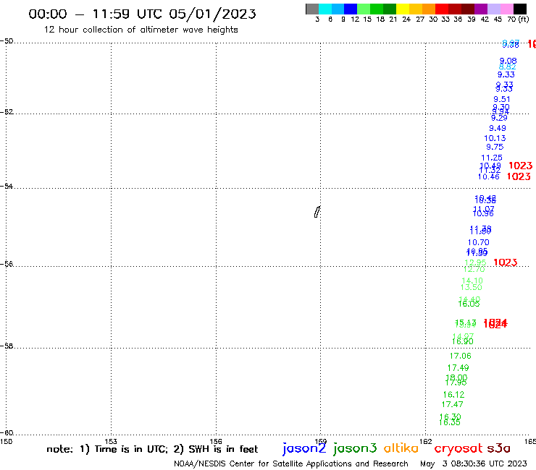
Task: Click the latitude axis label -58
Action: coord(7,346)
